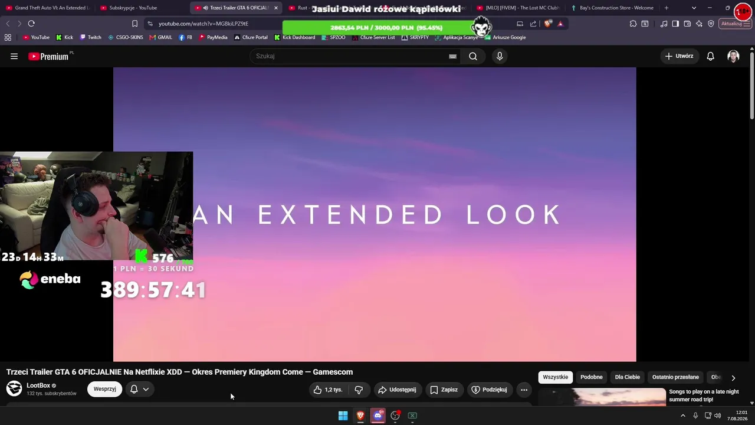Screen dimensions: 755x425
Task: Toggle the browser sidebar panel
Action: tap(675, 24)
